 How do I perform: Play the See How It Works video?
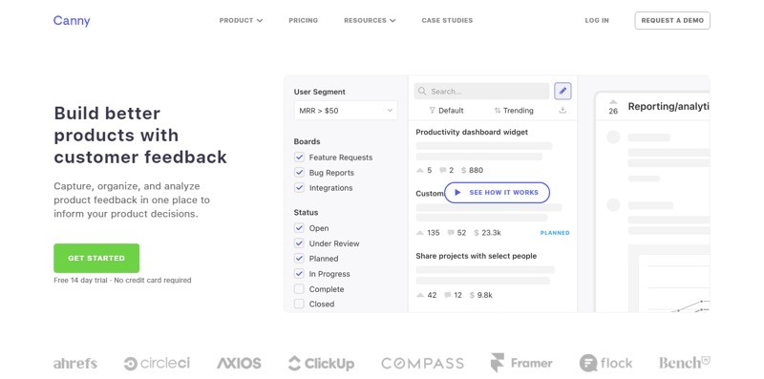tap(497, 193)
